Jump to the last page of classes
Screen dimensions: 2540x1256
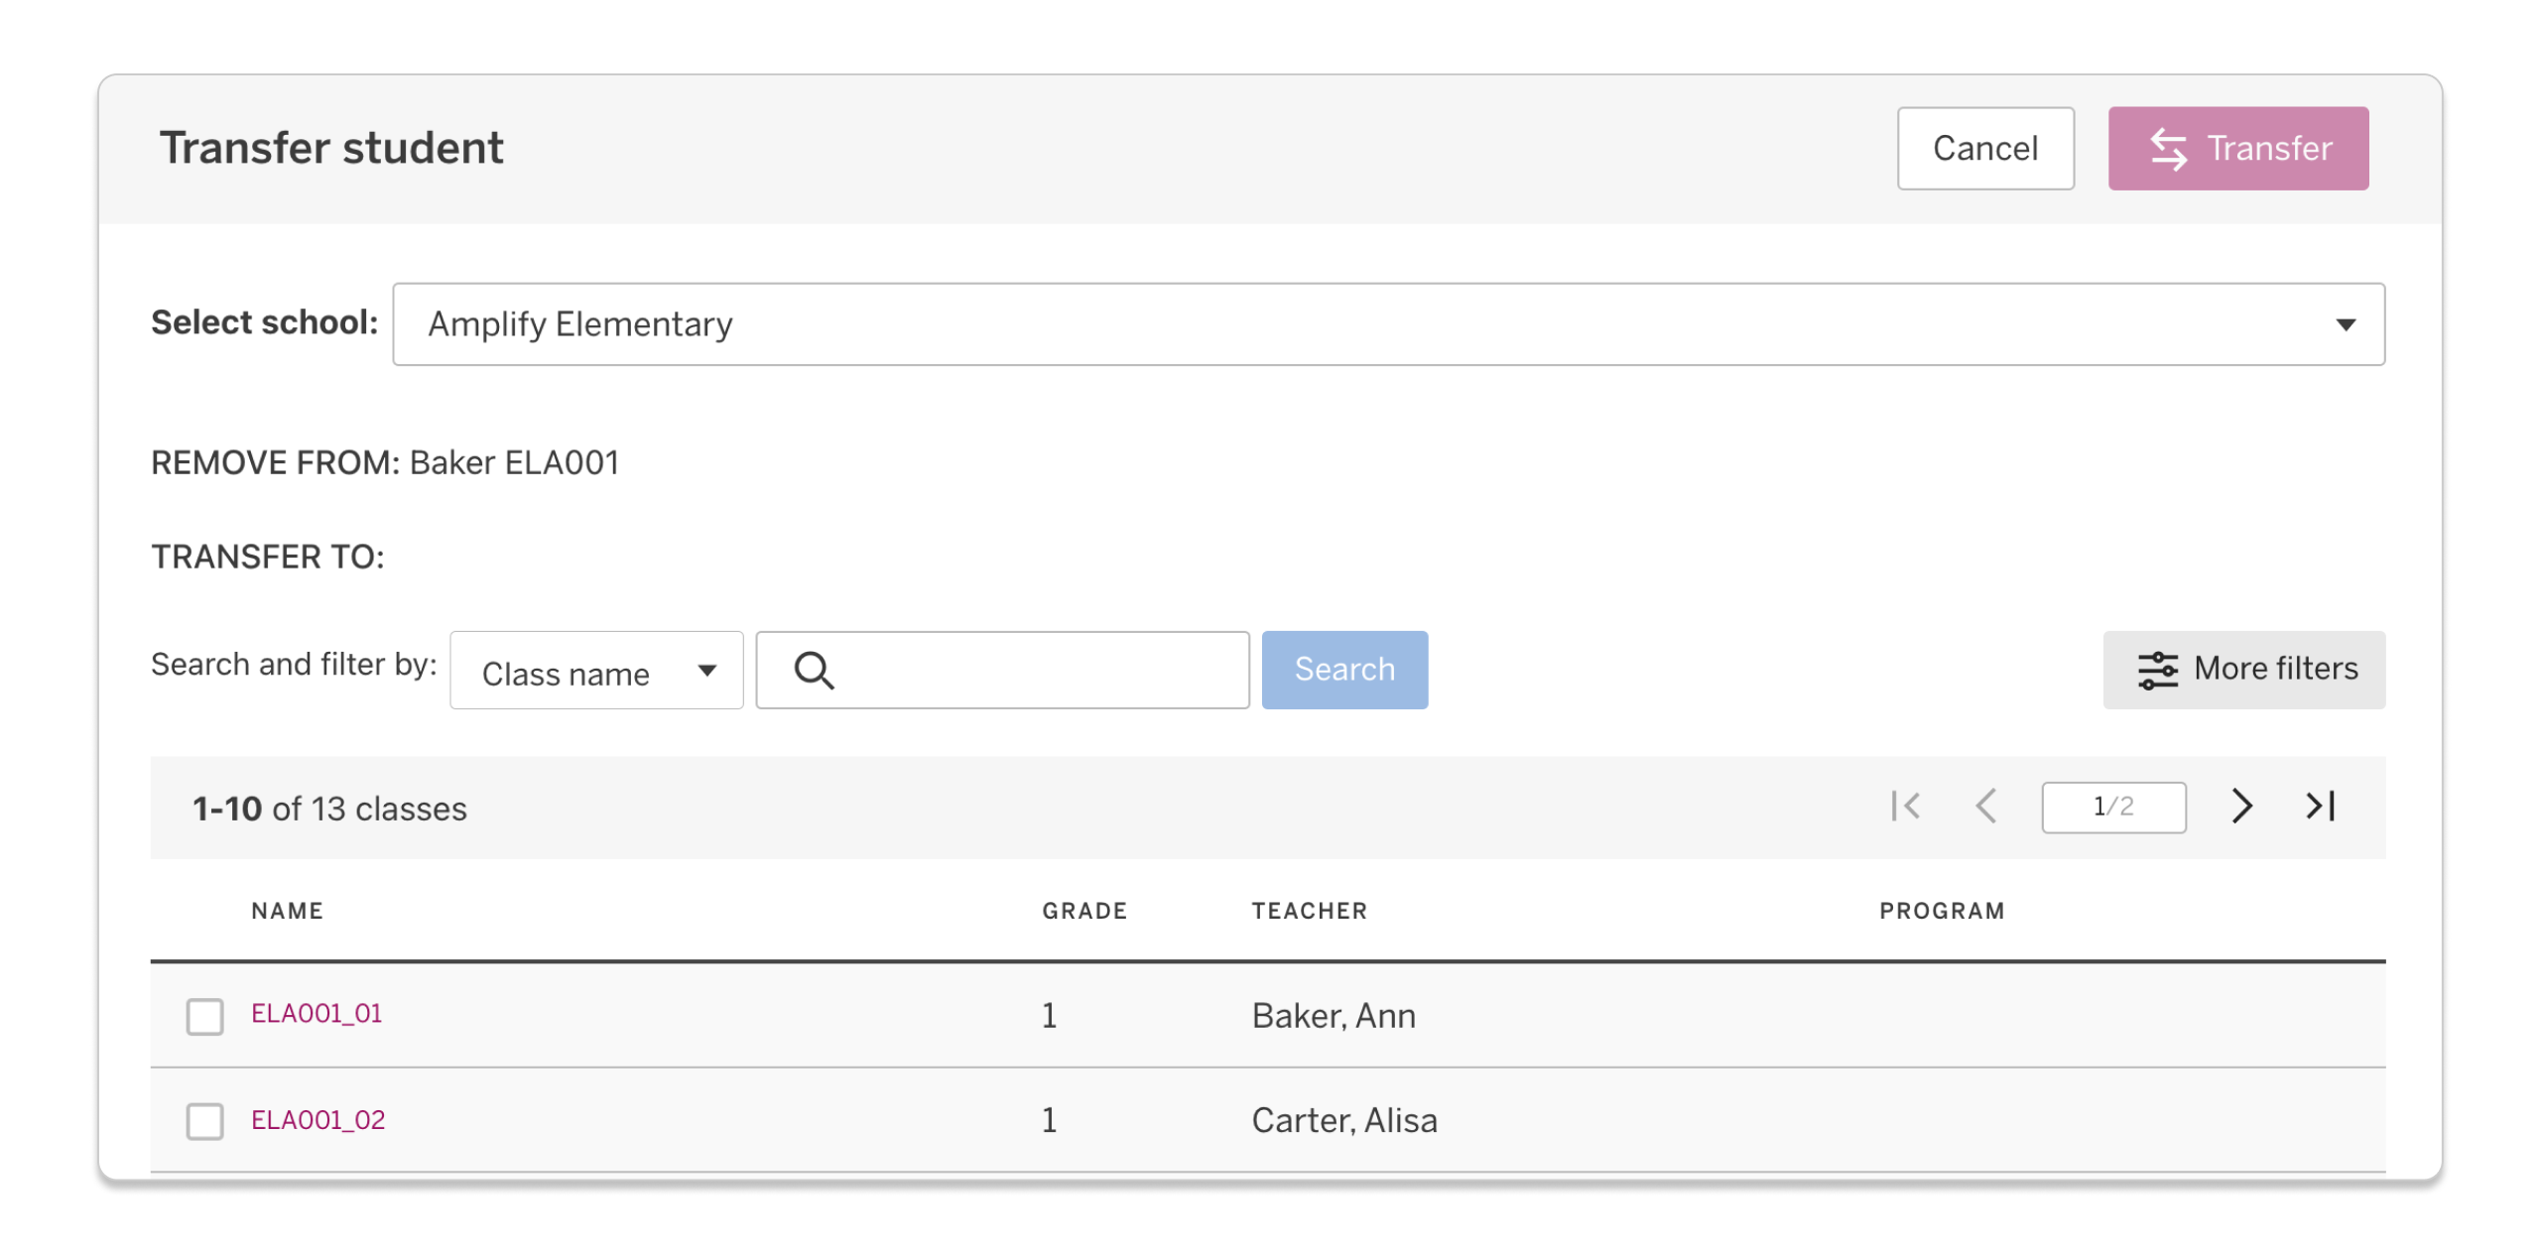pyautogui.click(x=2321, y=807)
